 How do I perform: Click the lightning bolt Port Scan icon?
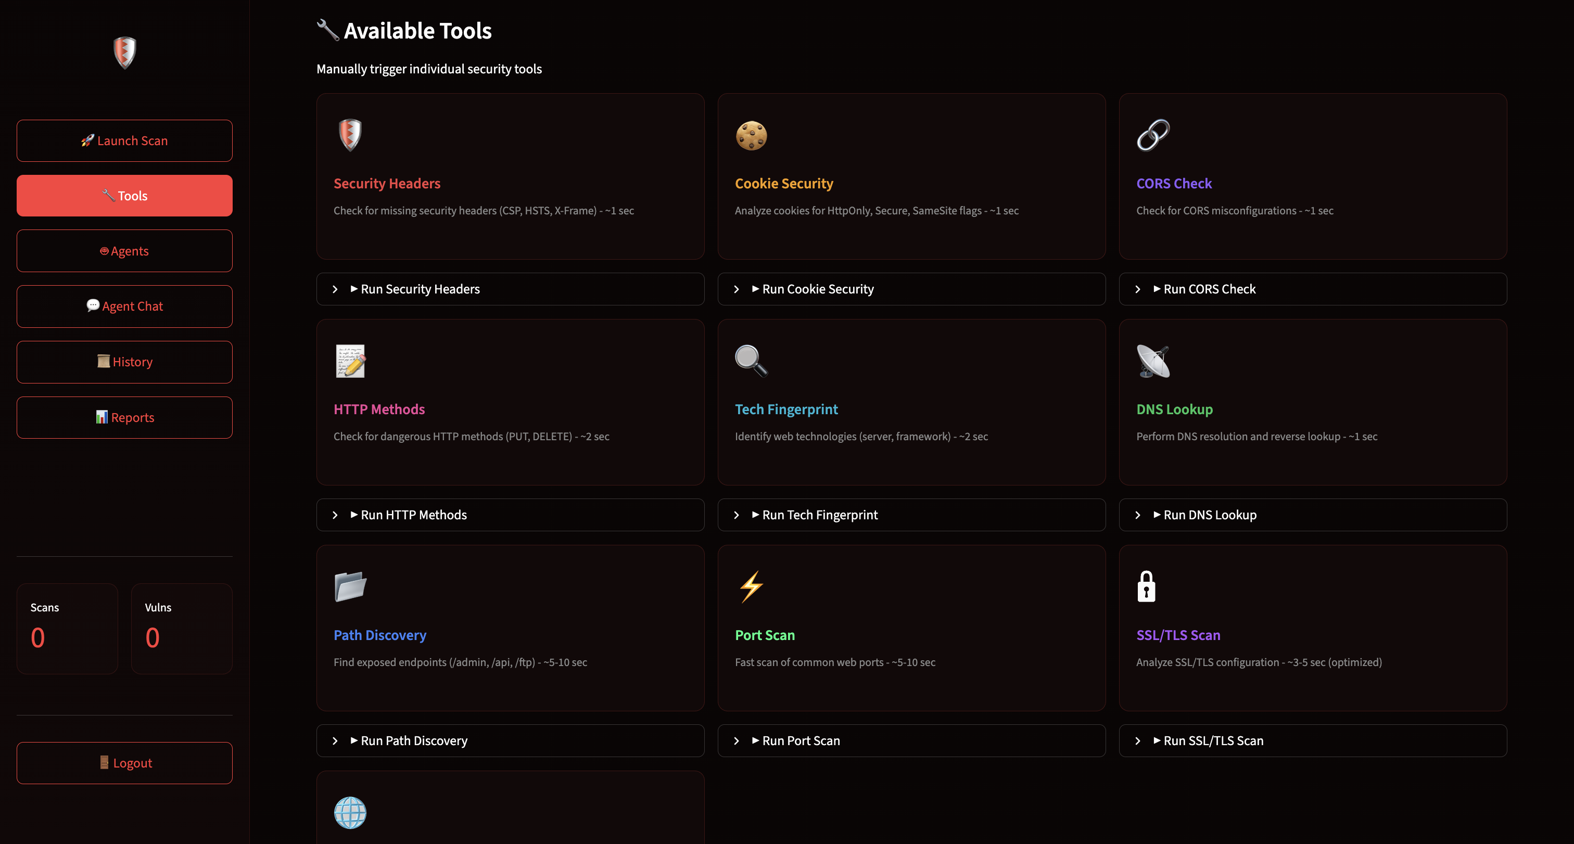click(x=751, y=586)
